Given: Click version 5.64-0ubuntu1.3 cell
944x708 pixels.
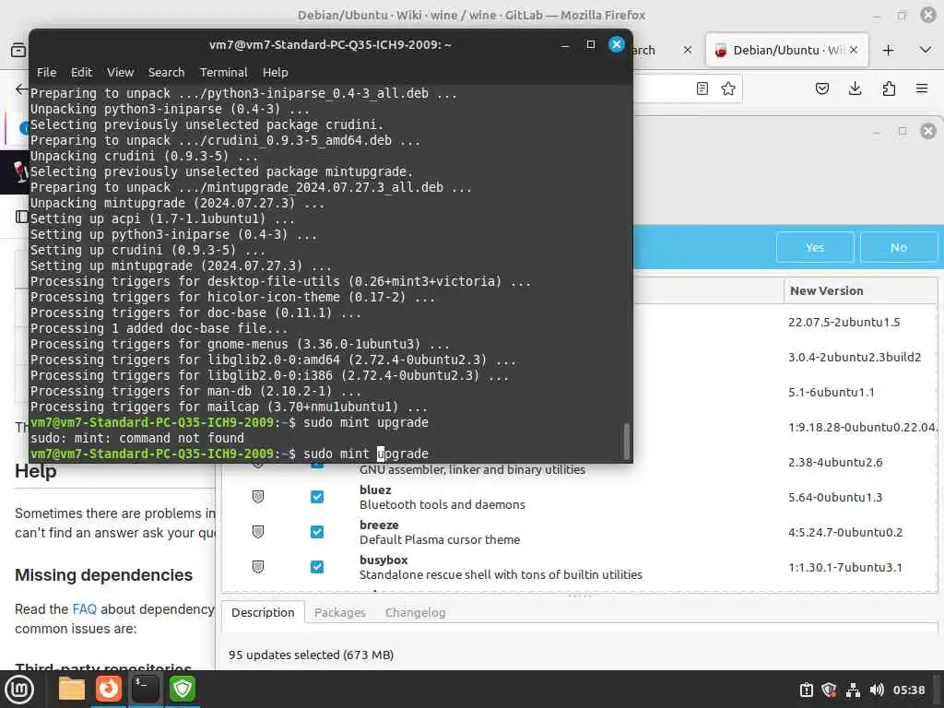Looking at the screenshot, I should [835, 497].
